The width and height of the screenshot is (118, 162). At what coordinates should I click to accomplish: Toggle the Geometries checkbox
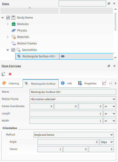13,50
